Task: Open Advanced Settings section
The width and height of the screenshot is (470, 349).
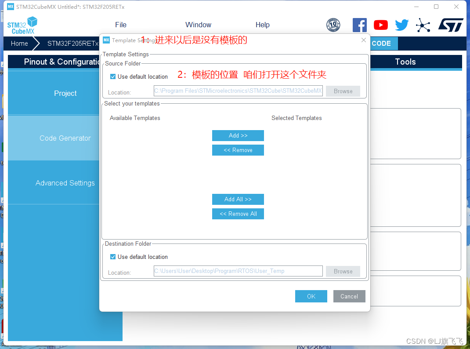Action: tap(54, 183)
